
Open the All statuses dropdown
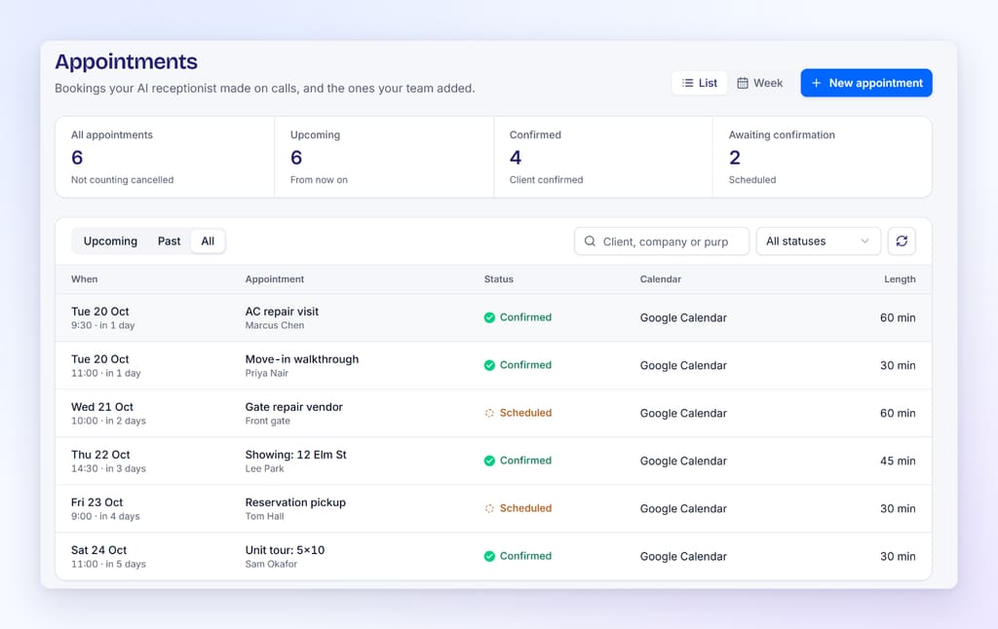(x=818, y=241)
